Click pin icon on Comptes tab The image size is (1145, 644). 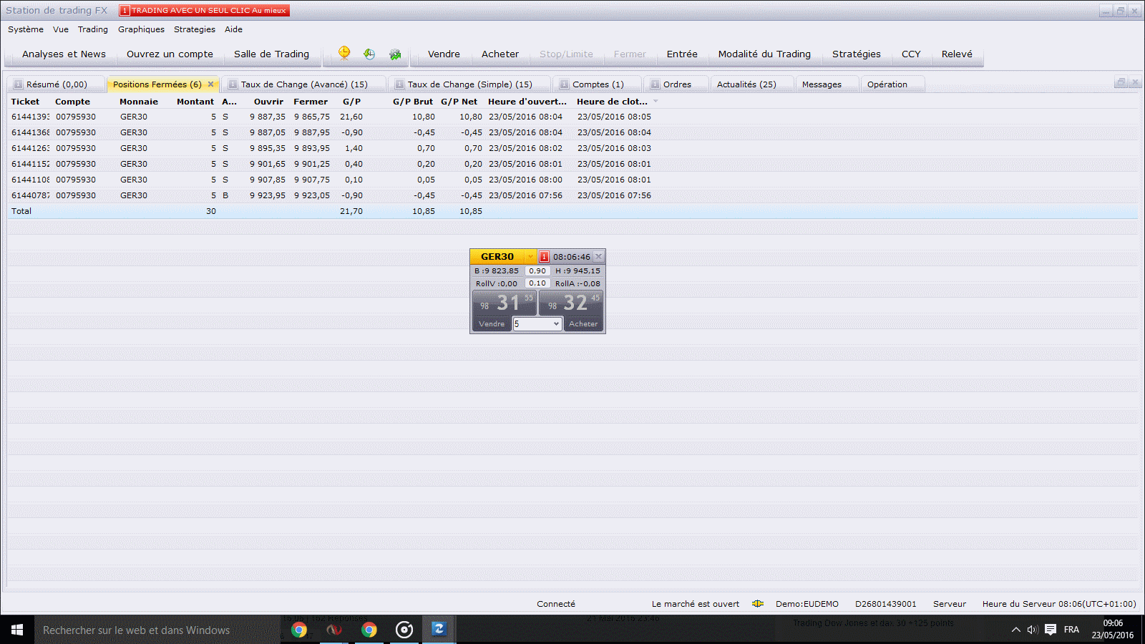564,84
